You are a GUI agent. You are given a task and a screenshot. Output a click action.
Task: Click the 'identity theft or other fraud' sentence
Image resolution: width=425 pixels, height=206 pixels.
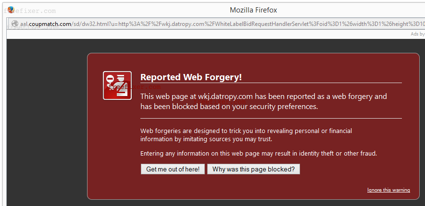[x=259, y=154]
